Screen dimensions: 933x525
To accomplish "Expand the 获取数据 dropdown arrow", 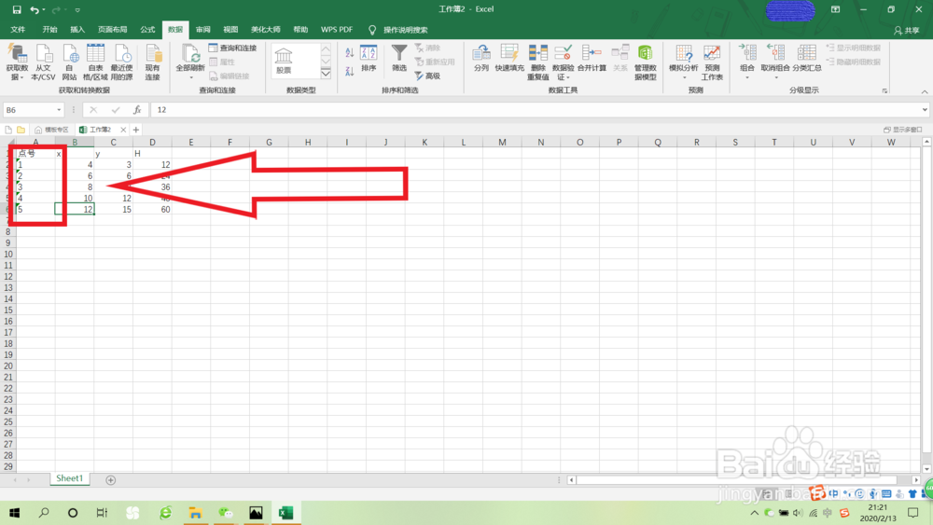I will click(x=21, y=78).
